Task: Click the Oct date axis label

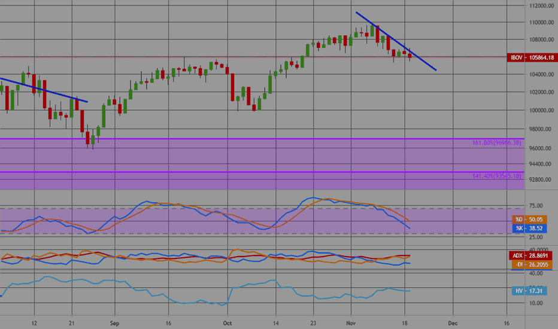Action: click(228, 323)
